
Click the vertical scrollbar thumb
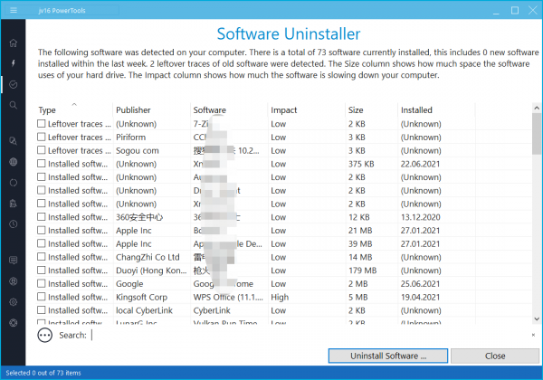[537, 134]
